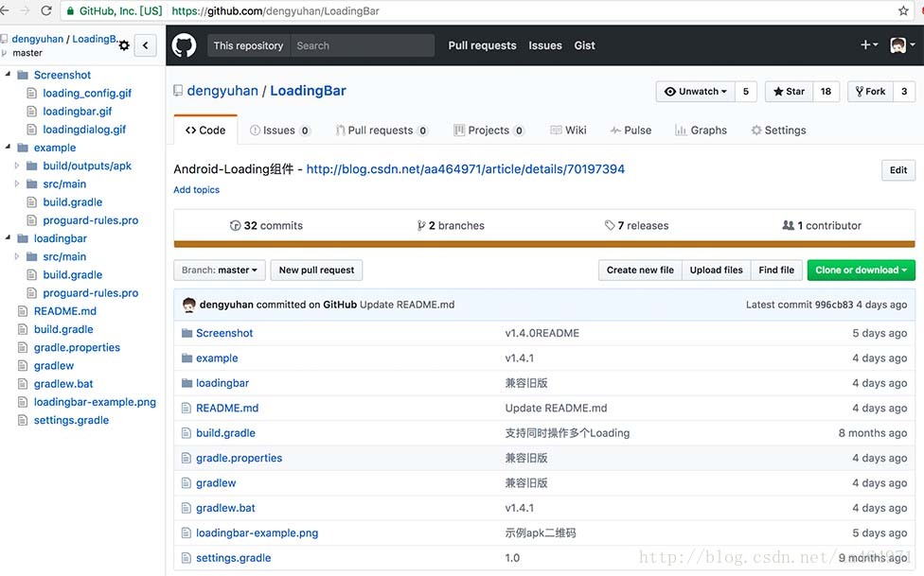Reload the page with browser refresh icon
The image size is (924, 576).
[x=46, y=10]
